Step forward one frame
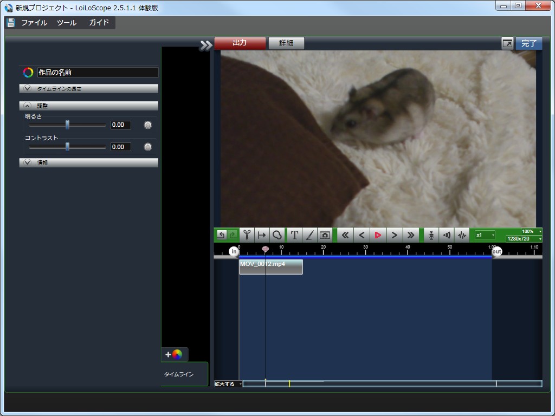Screen dimensions: 555x416 coord(395,235)
